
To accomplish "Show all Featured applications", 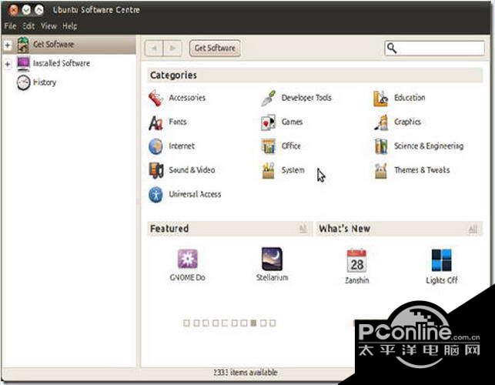I will [303, 229].
